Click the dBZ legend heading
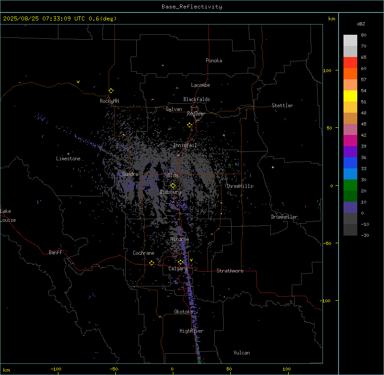 tap(361, 24)
